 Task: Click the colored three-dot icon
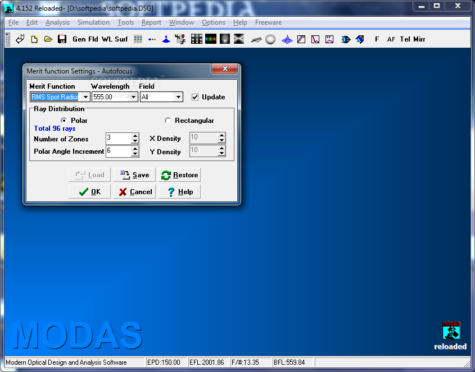click(152, 39)
